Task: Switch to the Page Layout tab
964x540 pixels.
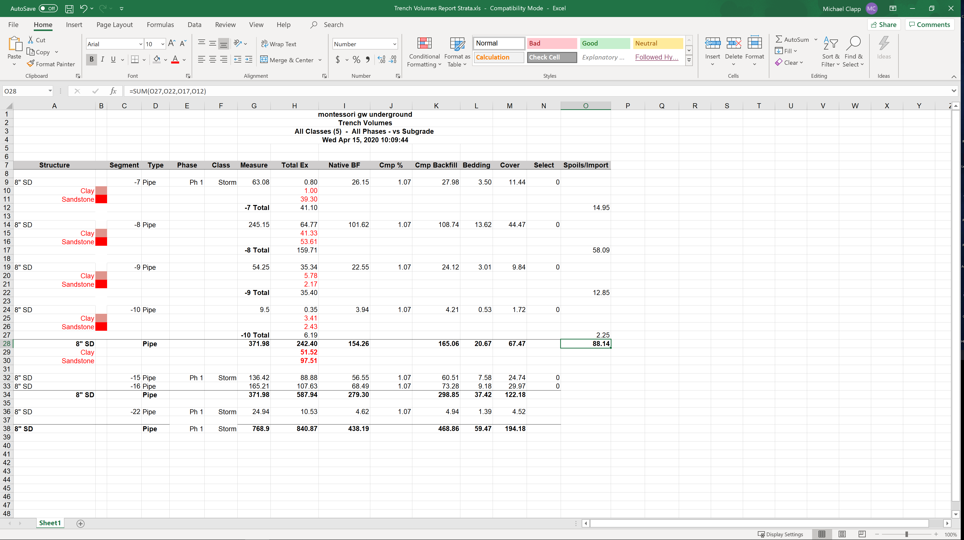Action: pos(115,25)
